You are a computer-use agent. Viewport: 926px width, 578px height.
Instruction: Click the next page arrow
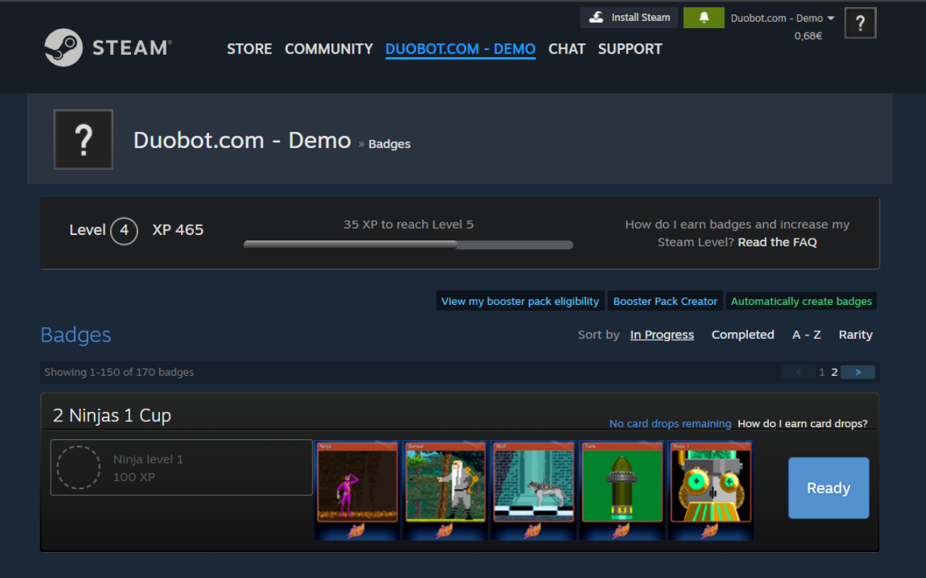858,372
